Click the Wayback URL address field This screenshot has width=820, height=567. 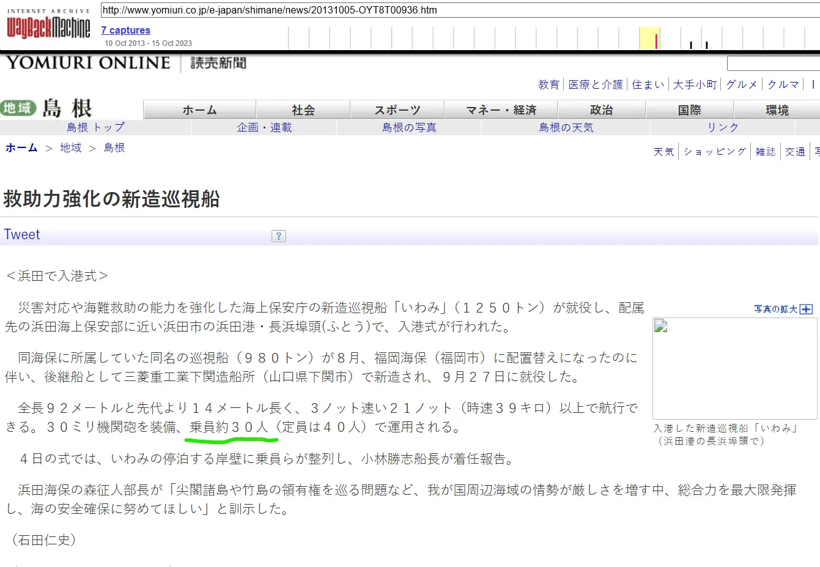tap(460, 10)
